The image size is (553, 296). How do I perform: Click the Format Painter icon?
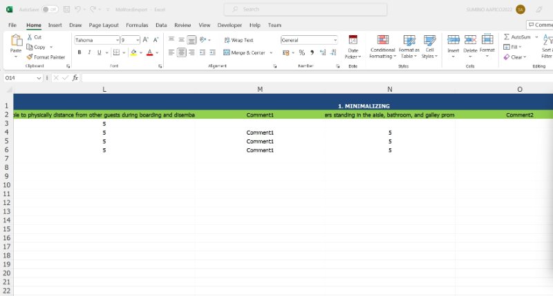pyautogui.click(x=29, y=57)
